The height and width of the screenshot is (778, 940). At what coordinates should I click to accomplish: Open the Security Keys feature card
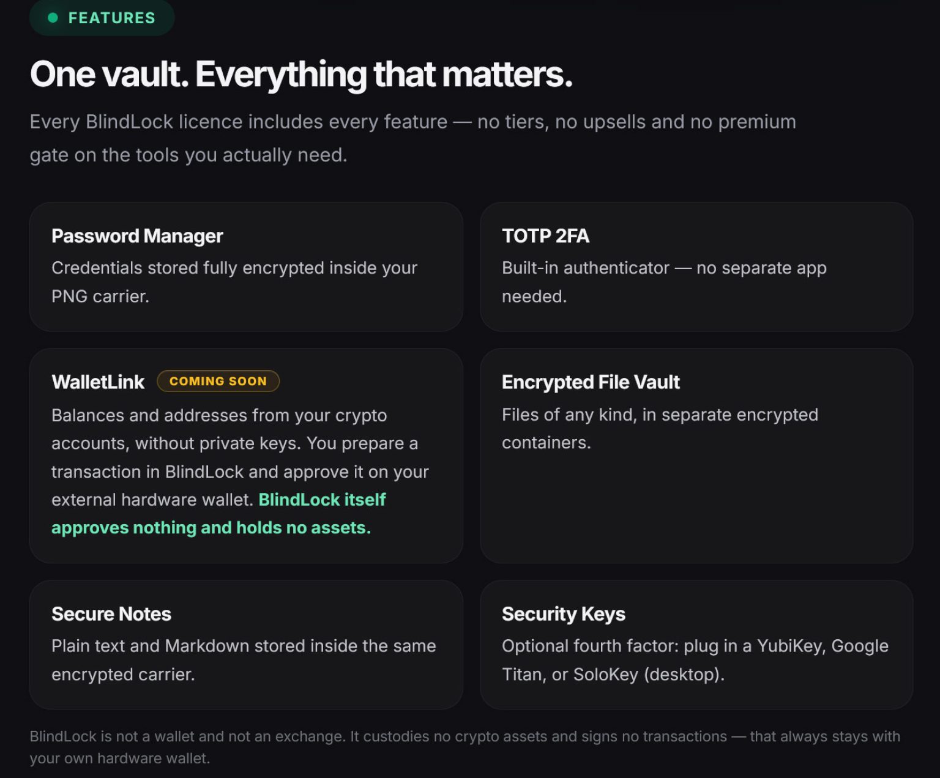(696, 645)
